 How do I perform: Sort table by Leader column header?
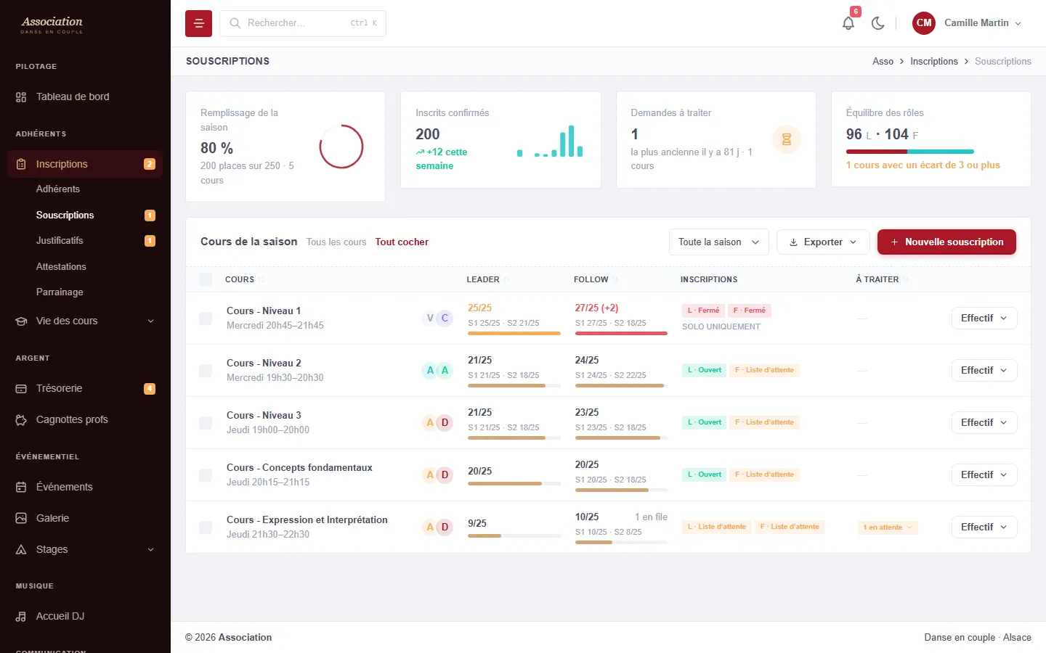point(483,279)
